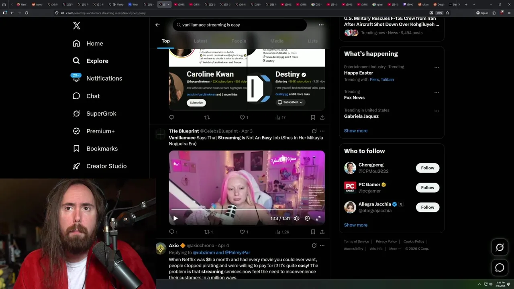Go to Home in sidebar
514x289 pixels.
(88, 43)
